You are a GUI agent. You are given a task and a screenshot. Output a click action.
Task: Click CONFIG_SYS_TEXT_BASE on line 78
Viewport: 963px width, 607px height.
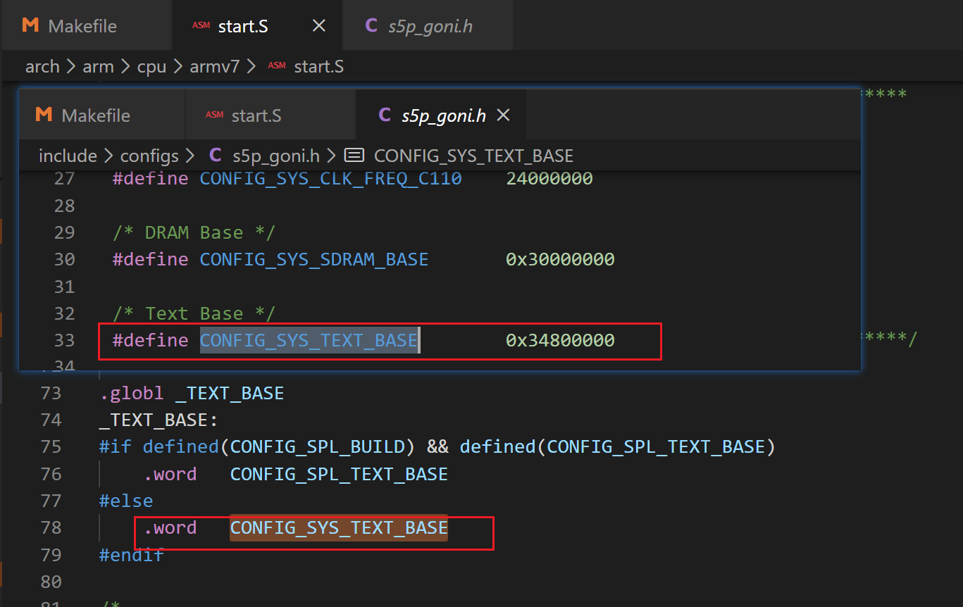339,527
